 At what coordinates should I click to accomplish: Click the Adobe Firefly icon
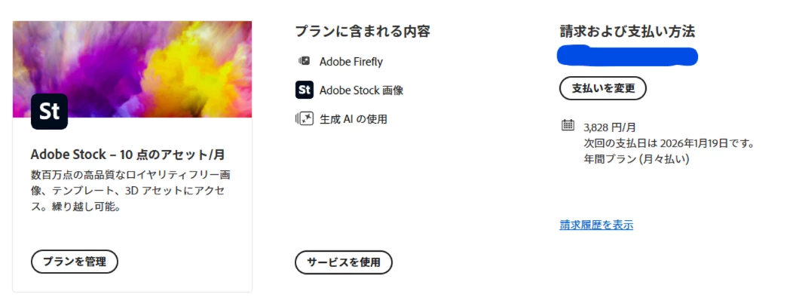(x=305, y=61)
